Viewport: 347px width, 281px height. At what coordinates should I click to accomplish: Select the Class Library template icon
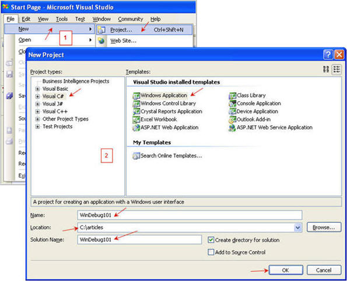pos(232,96)
